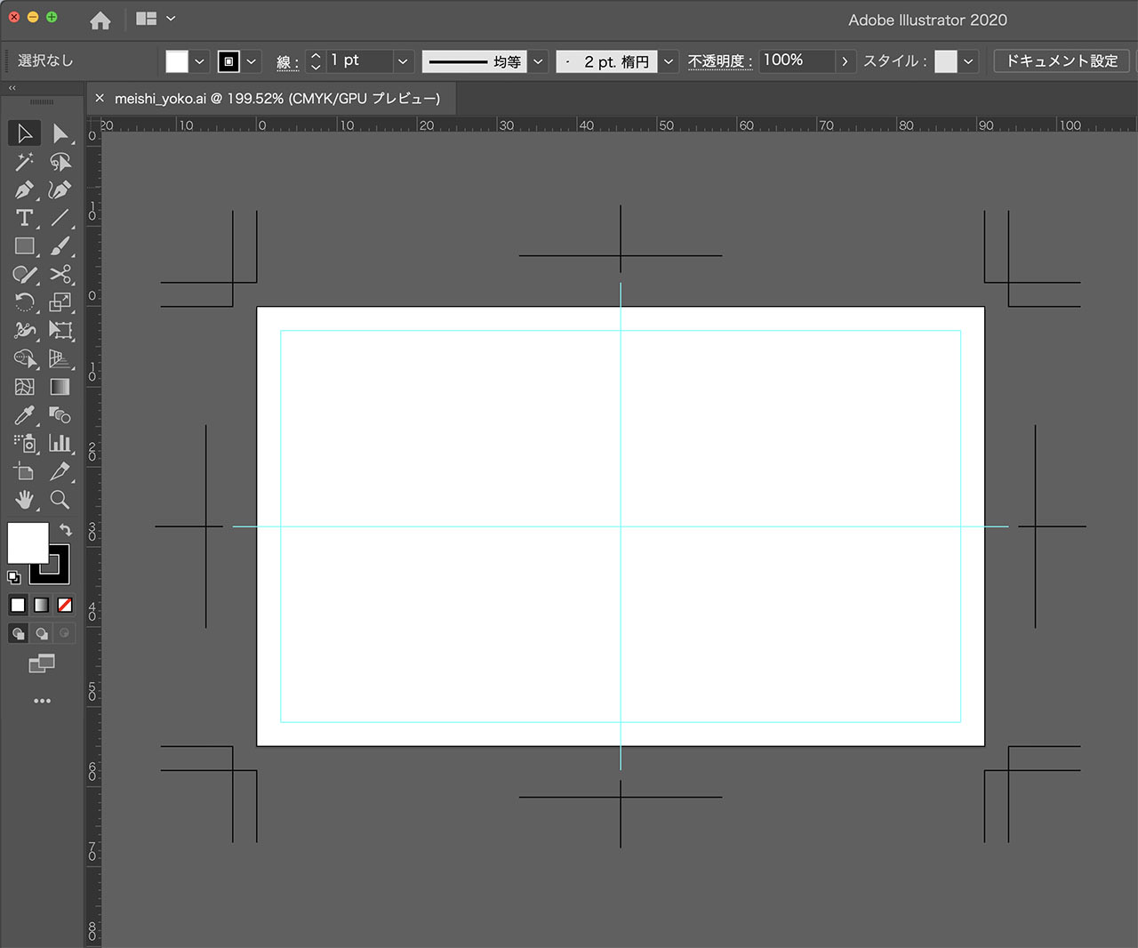Open the graphic style (スタイル) dropdown
Viewport: 1138px width, 948px height.
[968, 61]
